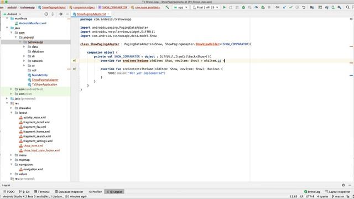
Task: Open ShowPagingAdapter in the project tree
Action: (x=45, y=80)
